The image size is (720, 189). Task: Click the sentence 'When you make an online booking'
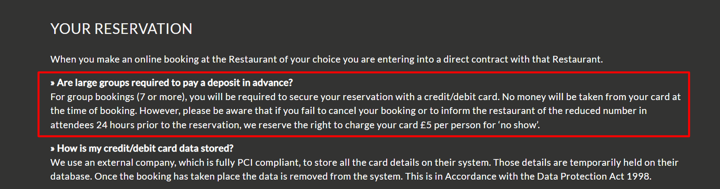click(x=327, y=59)
